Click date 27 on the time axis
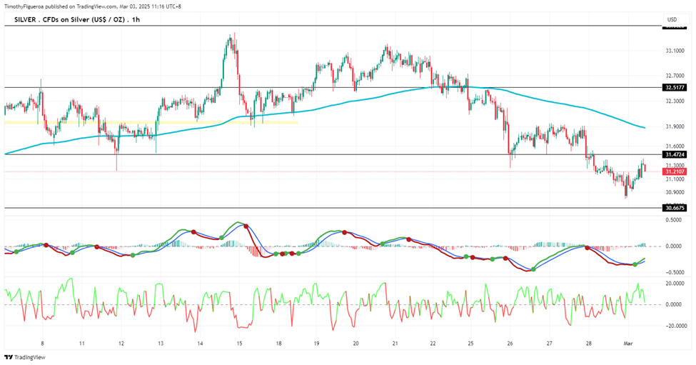696x365 pixels. tap(550, 344)
